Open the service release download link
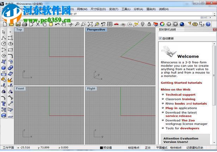 [179, 116]
